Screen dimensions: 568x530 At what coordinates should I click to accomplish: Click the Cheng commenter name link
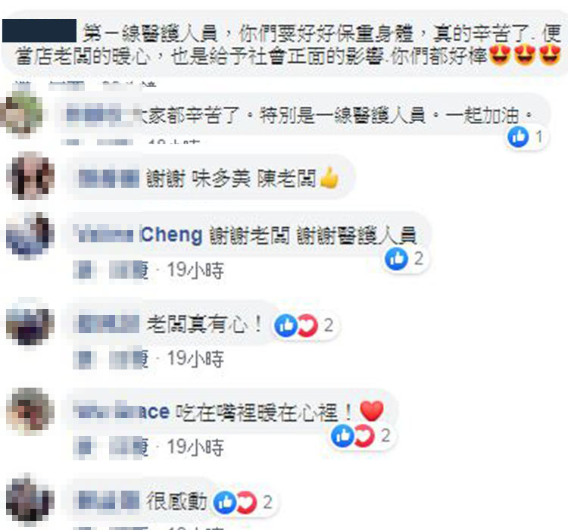(x=139, y=235)
